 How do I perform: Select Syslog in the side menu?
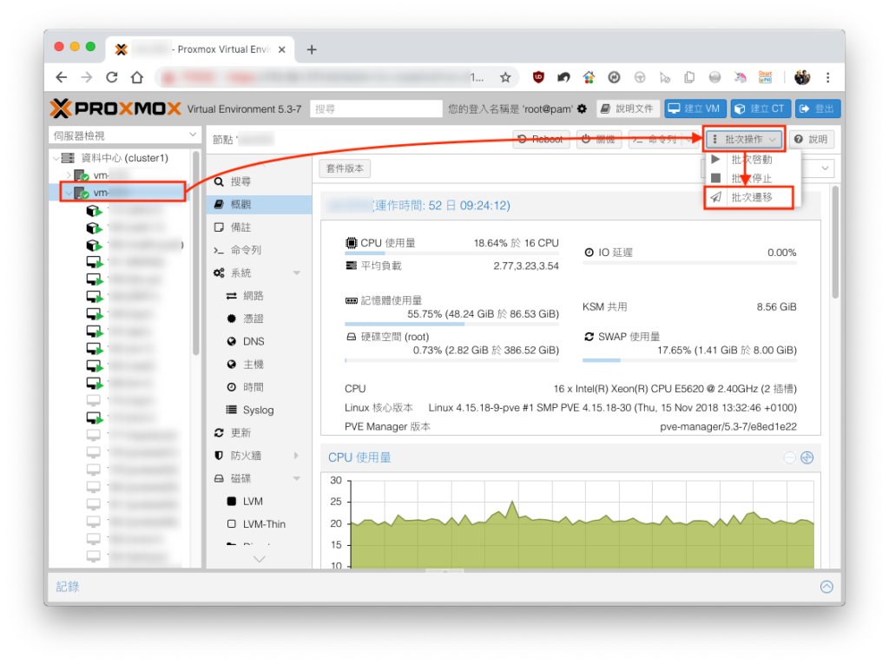click(259, 410)
